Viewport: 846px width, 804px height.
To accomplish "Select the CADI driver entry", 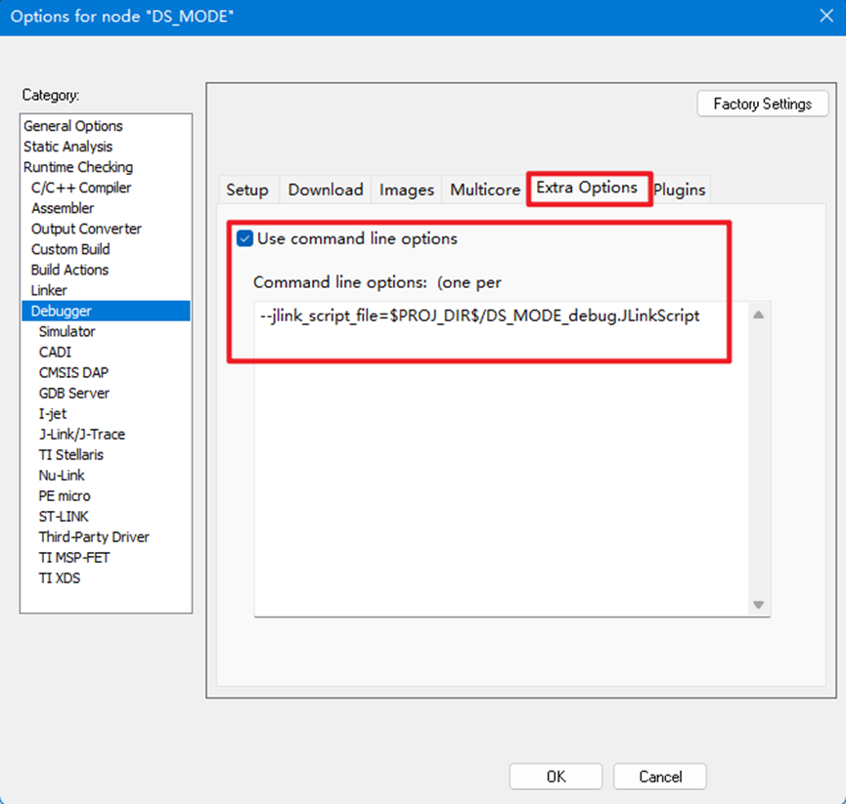I will click(55, 352).
